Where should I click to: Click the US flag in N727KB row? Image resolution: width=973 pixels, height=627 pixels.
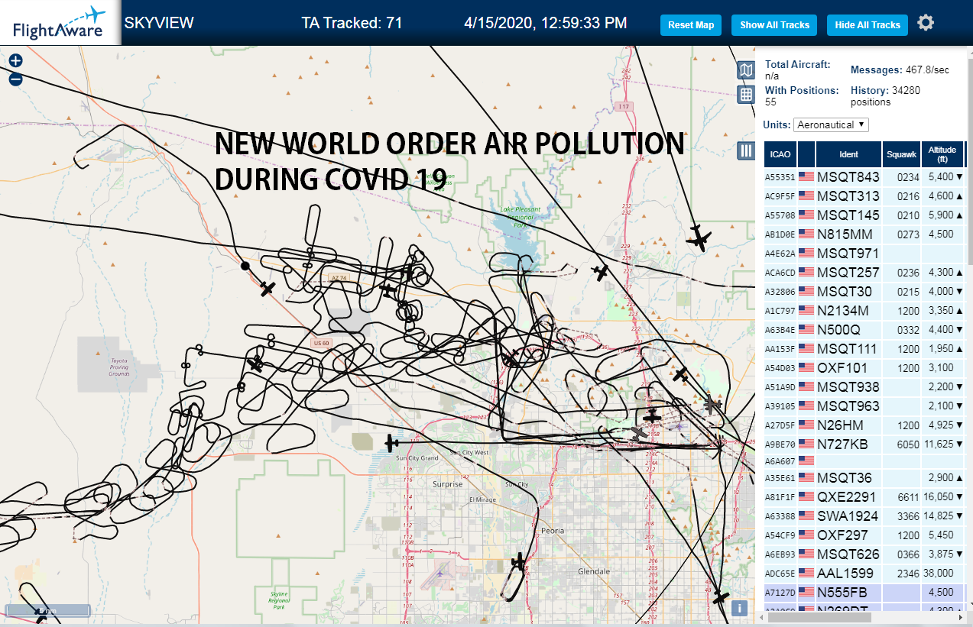coord(806,444)
